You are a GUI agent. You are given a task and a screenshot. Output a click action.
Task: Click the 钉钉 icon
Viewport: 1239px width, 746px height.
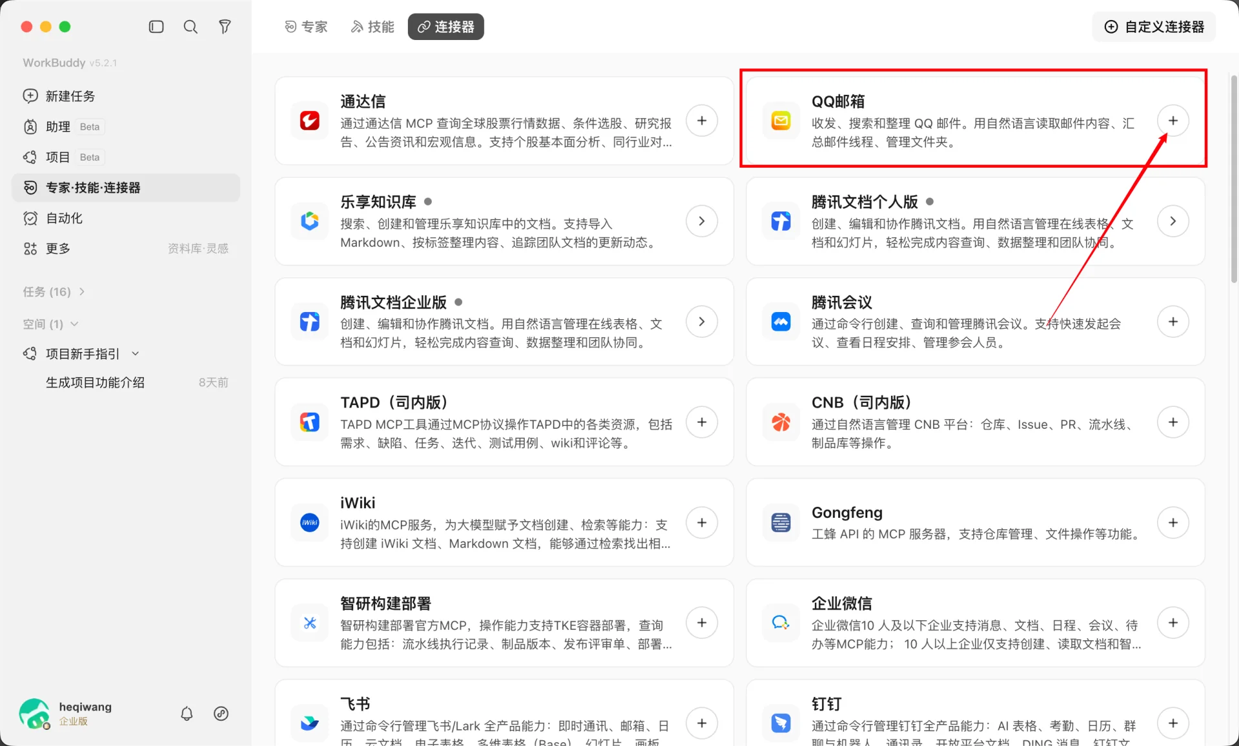[781, 723]
